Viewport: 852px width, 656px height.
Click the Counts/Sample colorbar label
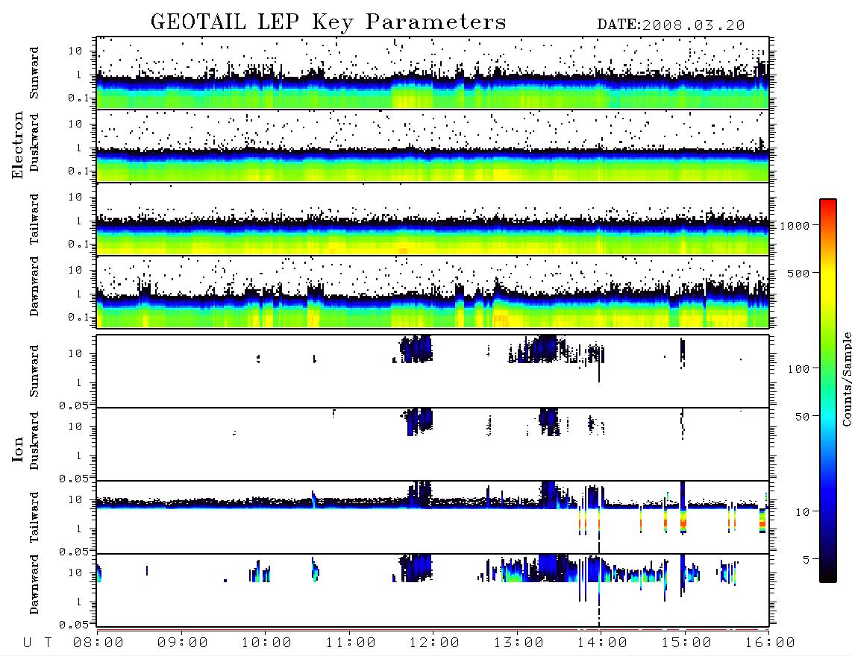846,379
